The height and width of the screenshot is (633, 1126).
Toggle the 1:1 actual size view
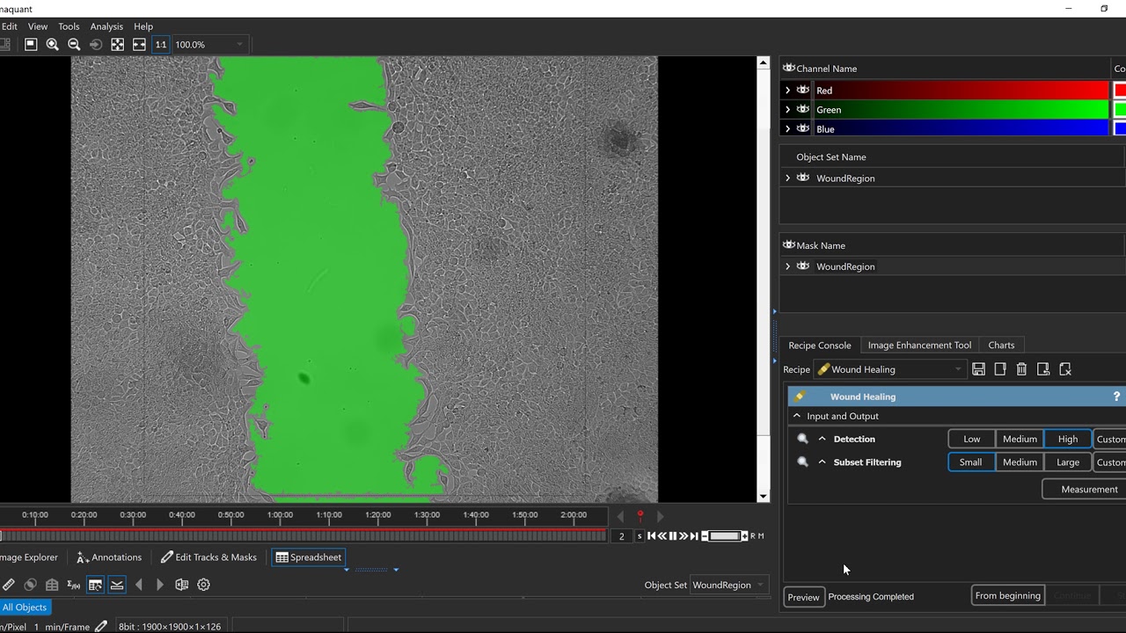(161, 44)
